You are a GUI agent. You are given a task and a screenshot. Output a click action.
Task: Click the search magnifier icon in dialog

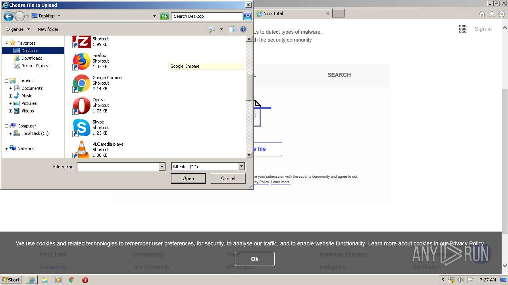[x=247, y=16]
